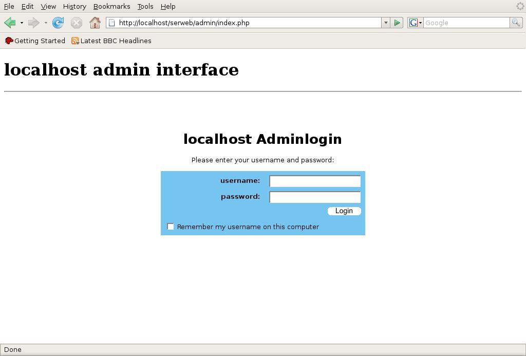
Task: Focus the password input field
Action: [315, 197]
